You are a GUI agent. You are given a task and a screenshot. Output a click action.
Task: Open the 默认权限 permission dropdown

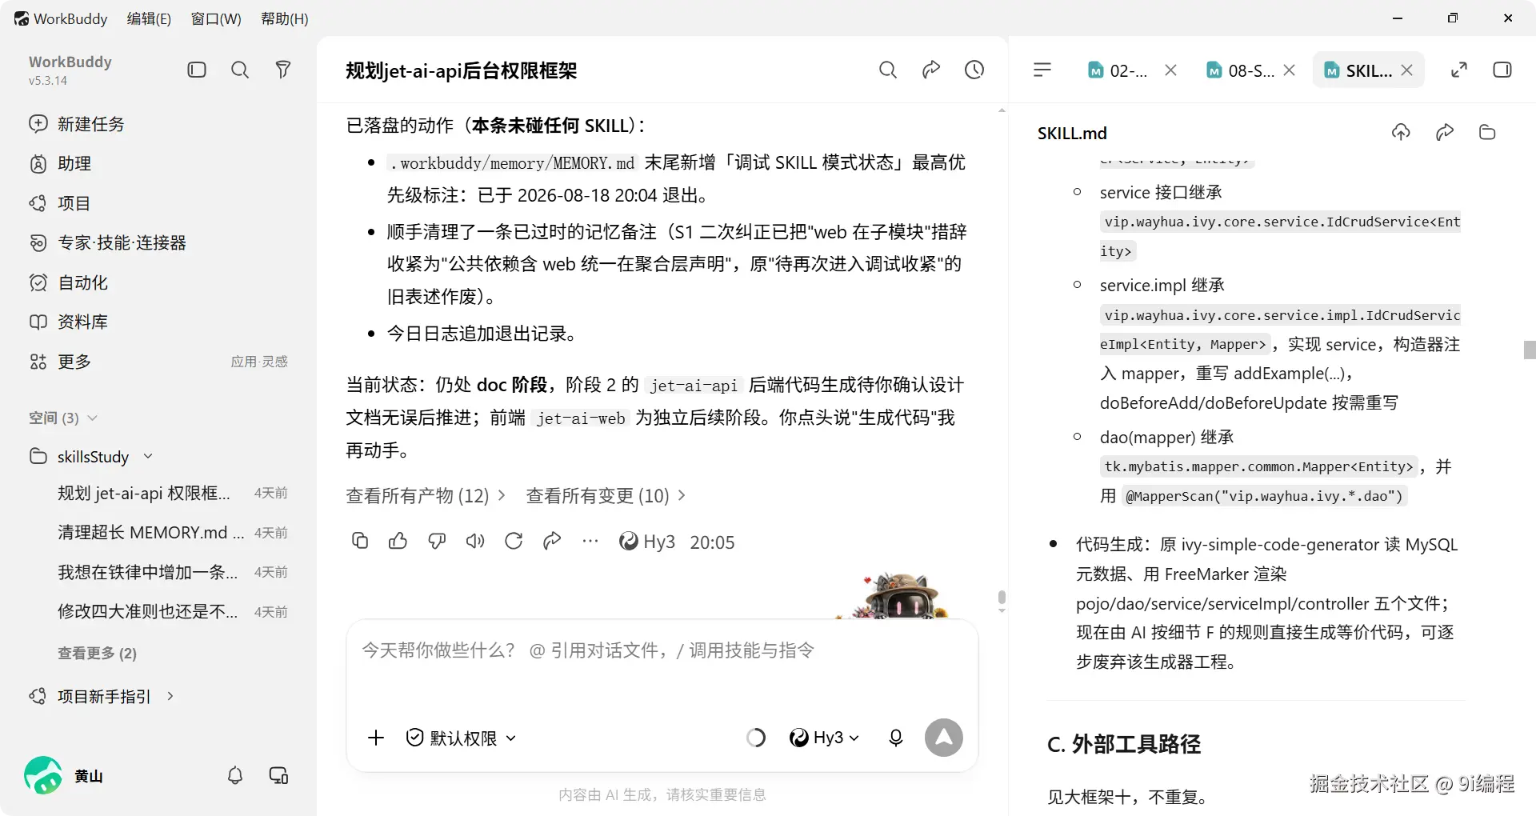462,738
